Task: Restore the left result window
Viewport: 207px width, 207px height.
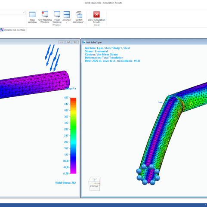Action: [68, 42]
